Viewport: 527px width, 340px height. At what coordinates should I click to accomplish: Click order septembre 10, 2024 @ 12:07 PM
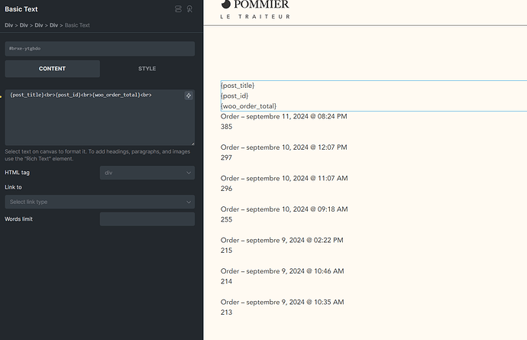click(283, 147)
